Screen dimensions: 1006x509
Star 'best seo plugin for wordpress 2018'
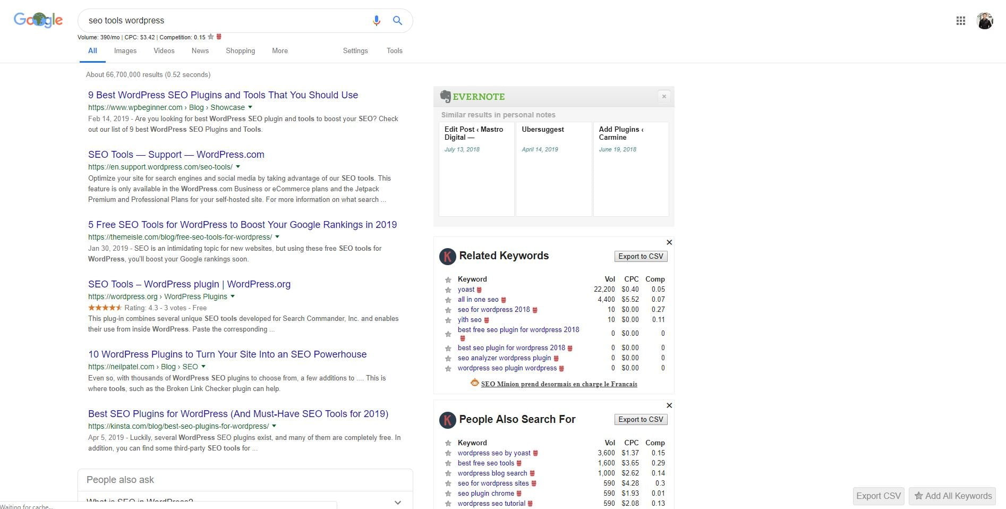click(x=448, y=349)
